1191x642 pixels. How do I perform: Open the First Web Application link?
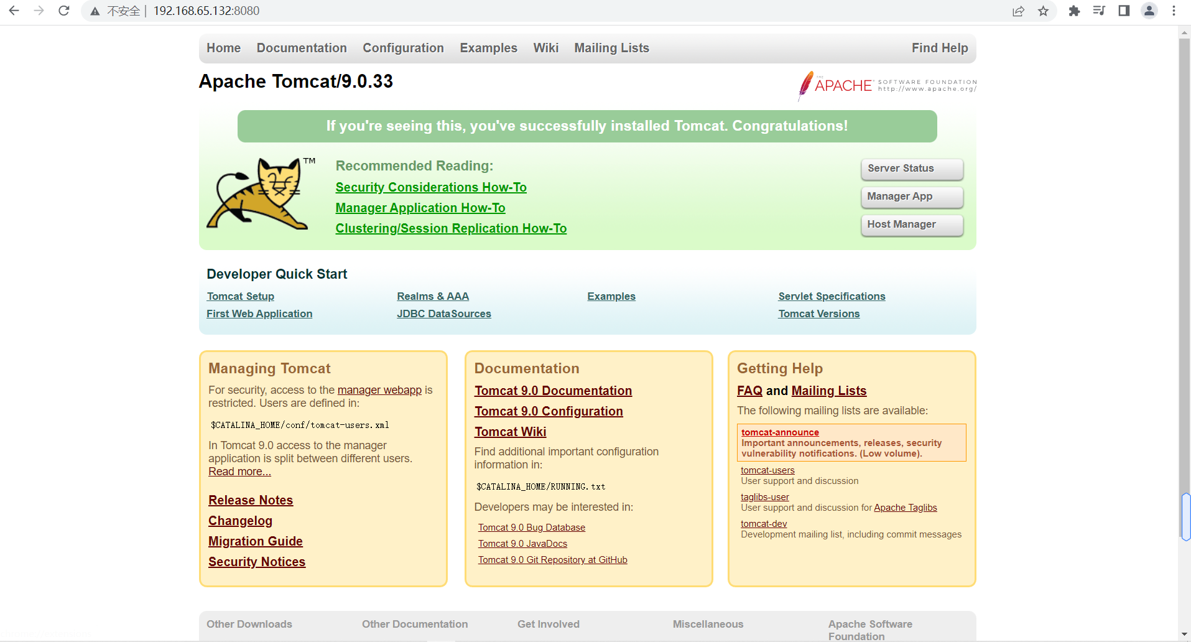259,314
